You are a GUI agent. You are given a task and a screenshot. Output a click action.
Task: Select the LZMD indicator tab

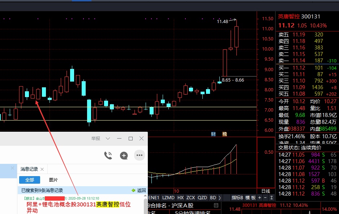click(x=168, y=198)
